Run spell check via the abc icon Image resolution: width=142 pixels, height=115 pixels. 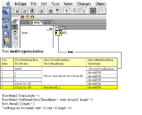(58, 11)
